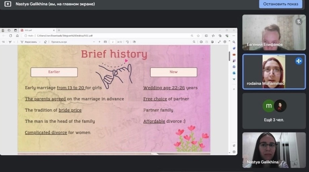This screenshot has height=172, width=309.
Task: Toggle Прочесть вслух read aloud
Action: pos(59,42)
